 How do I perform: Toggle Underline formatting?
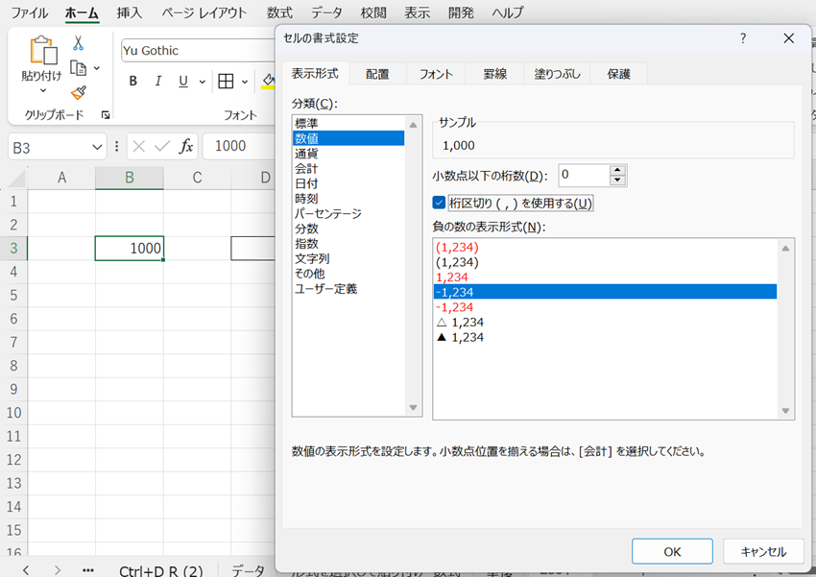183,82
